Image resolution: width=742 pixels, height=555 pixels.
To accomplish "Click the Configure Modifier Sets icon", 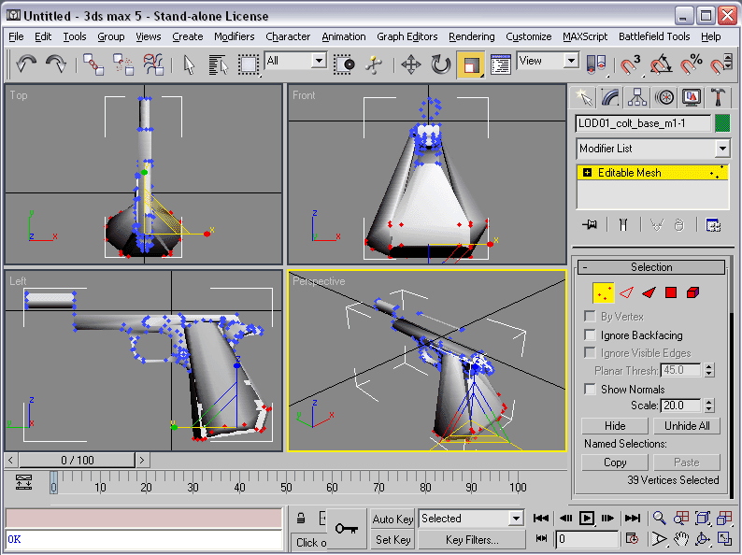I will [713, 225].
